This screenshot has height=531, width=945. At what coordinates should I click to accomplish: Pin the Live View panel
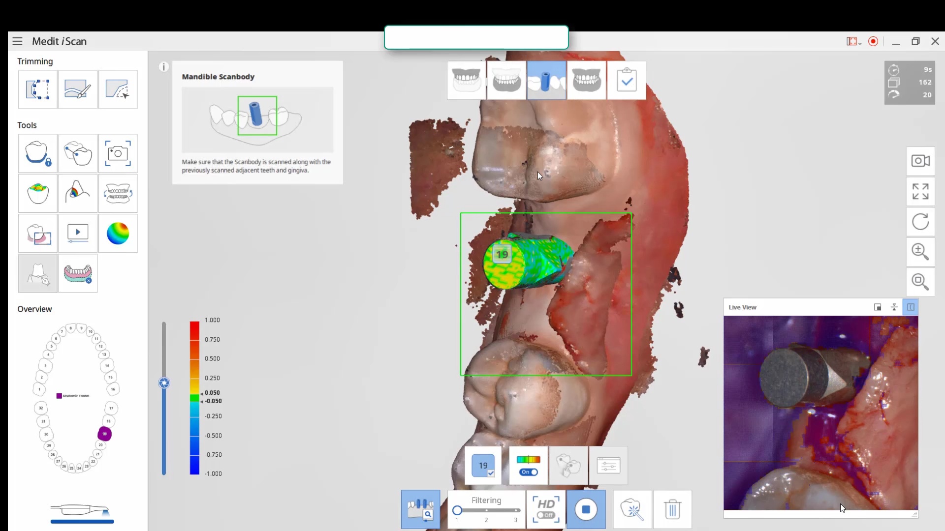tap(894, 307)
